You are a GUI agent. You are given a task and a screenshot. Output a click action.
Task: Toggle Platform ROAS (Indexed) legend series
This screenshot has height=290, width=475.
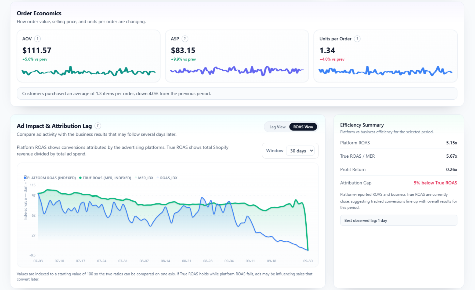[50, 178]
